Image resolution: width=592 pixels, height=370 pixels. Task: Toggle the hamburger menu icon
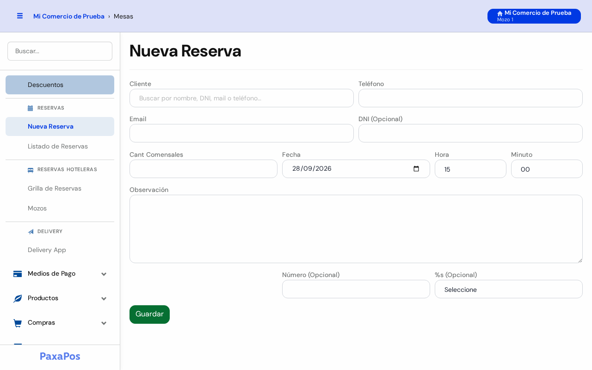[20, 16]
